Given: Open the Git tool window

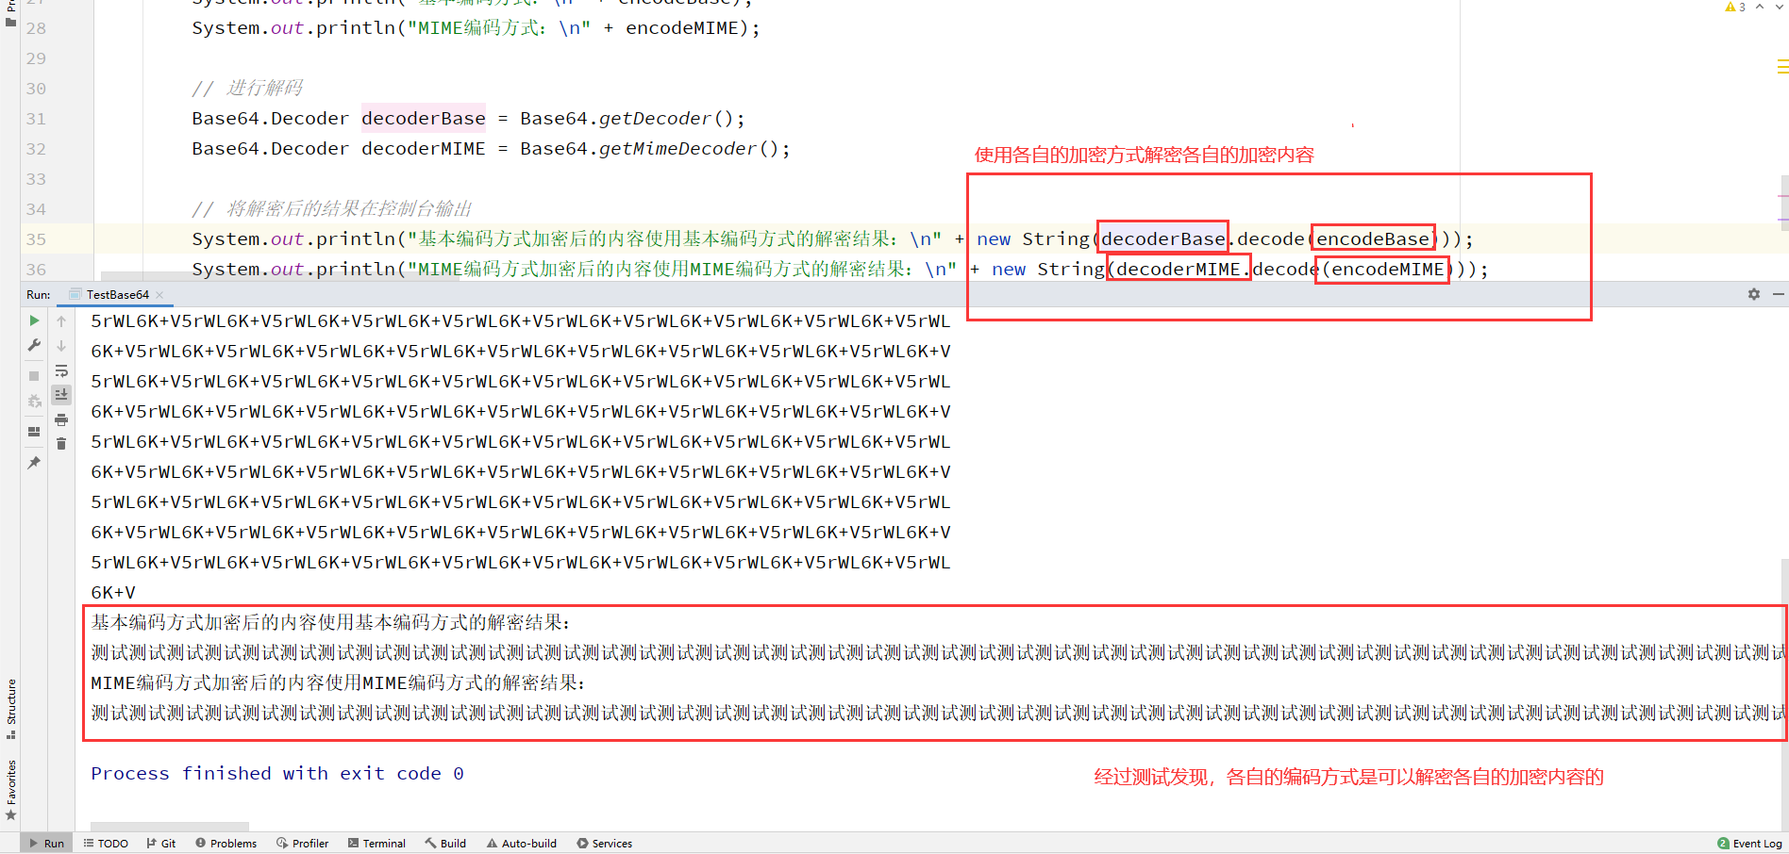Looking at the screenshot, I should point(161,843).
